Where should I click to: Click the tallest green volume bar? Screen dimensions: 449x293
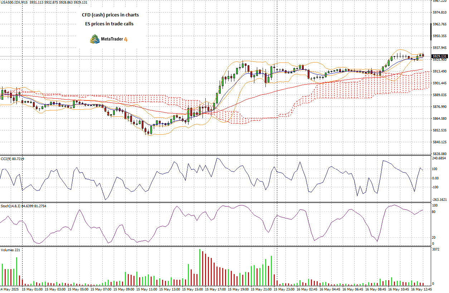(200, 267)
